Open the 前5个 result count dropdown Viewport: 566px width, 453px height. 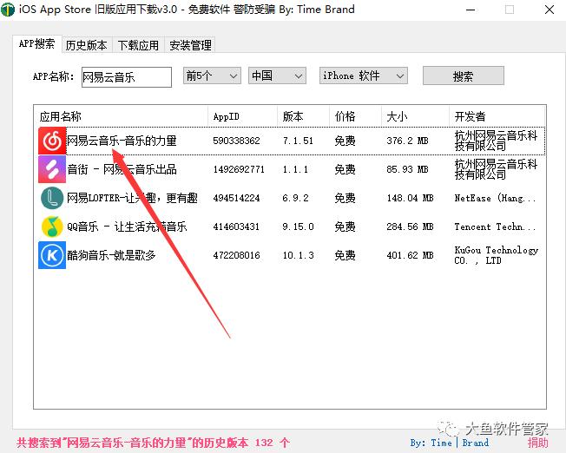212,75
